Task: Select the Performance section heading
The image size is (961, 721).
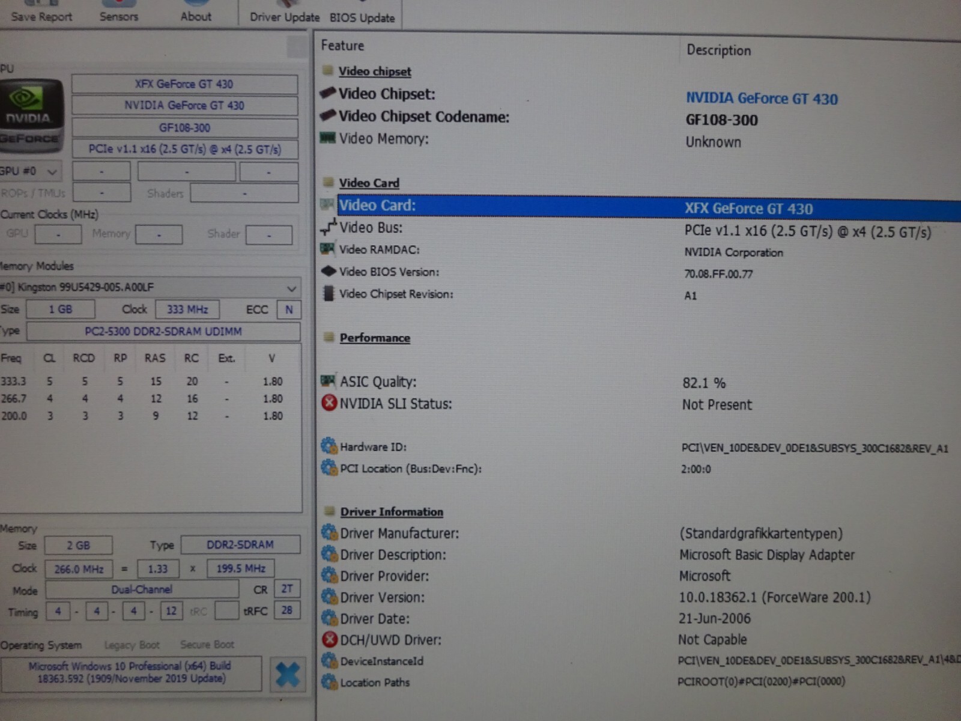Action: pos(375,338)
